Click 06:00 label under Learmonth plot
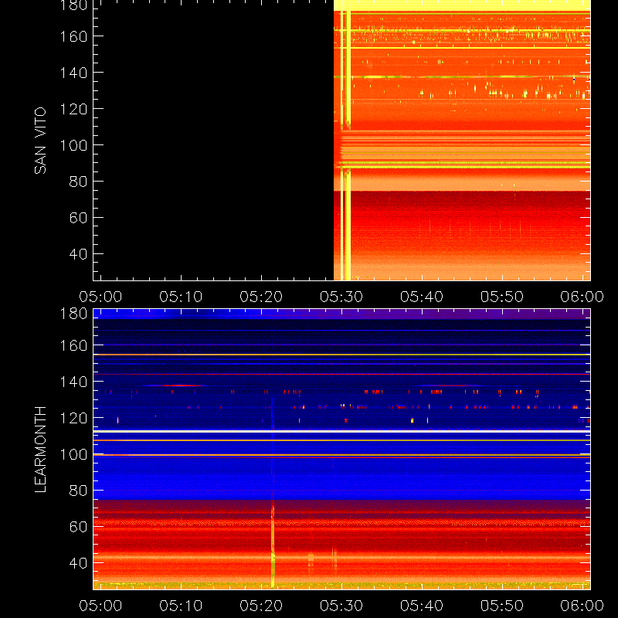 (x=582, y=606)
